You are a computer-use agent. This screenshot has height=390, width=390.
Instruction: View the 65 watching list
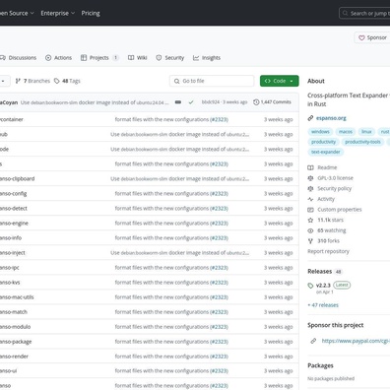pyautogui.click(x=332, y=230)
